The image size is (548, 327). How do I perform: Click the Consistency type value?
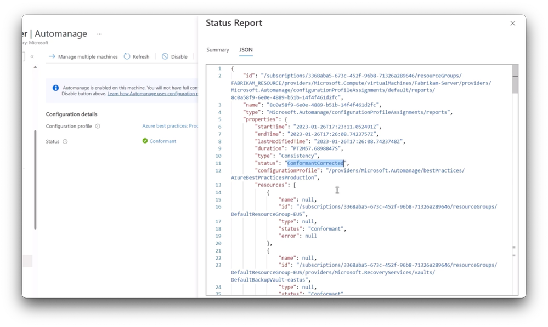[298, 156]
